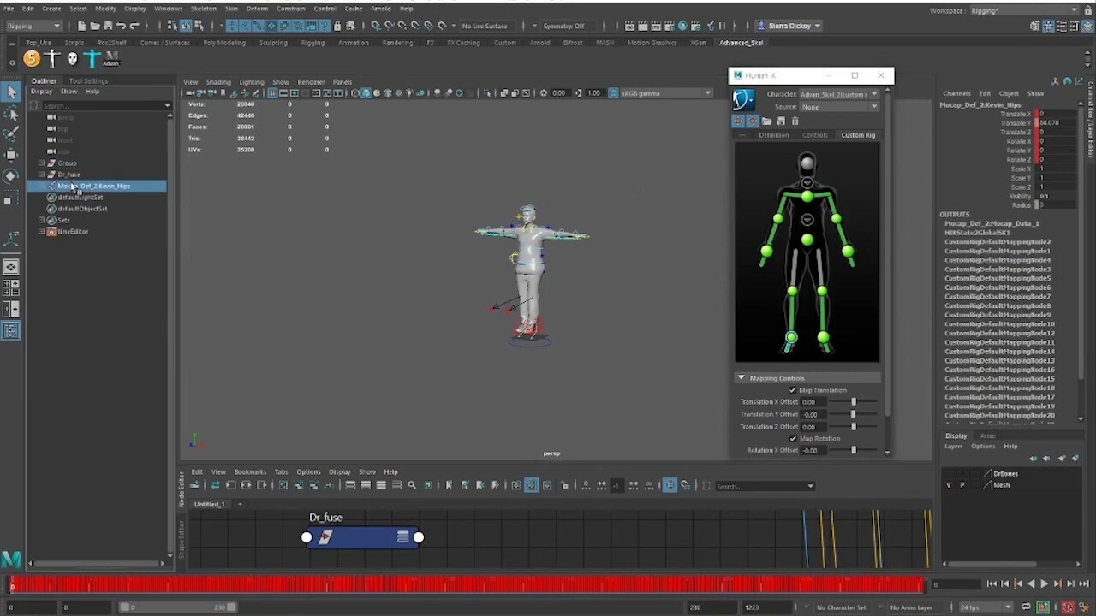Click the head effector in HumanIK figure
Viewport: 1096px width, 616px height.
click(807, 165)
